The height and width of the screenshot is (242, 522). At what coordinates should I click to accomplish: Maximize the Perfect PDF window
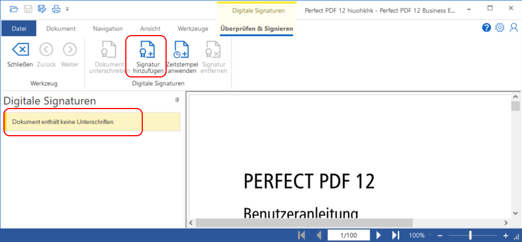point(490,8)
